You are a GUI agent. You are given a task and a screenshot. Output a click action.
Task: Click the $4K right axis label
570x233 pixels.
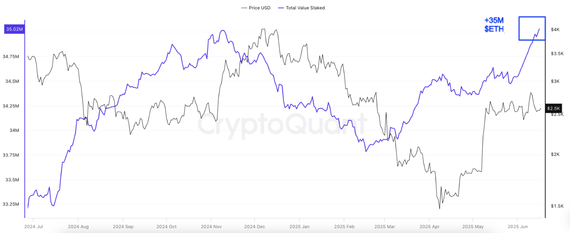(555, 30)
